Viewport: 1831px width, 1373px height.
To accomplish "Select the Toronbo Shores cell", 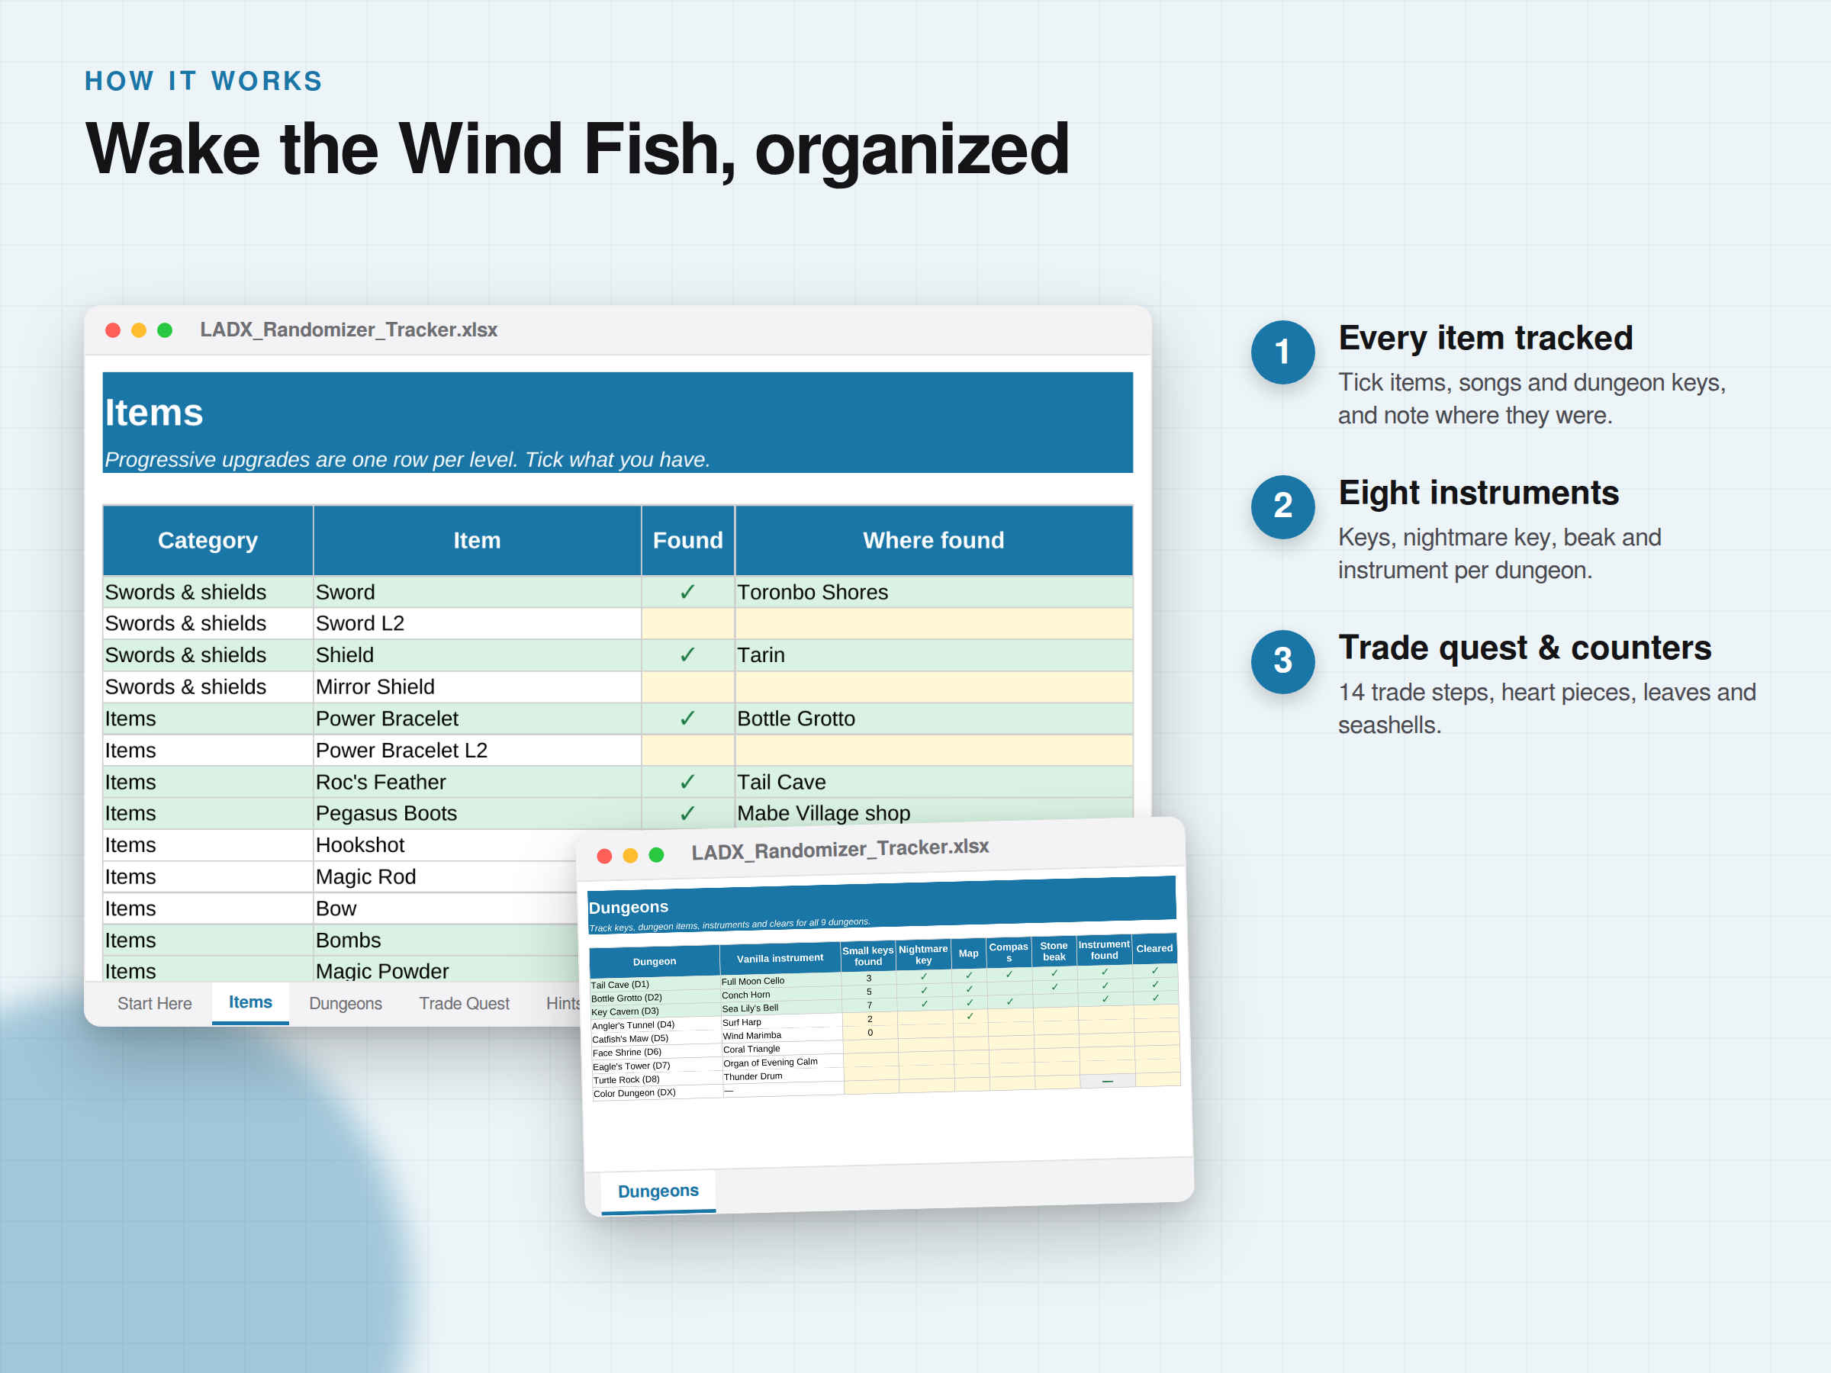I will coord(933,593).
